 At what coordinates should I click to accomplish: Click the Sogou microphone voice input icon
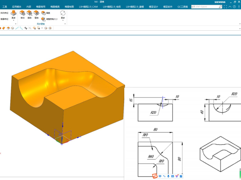point(168,176)
